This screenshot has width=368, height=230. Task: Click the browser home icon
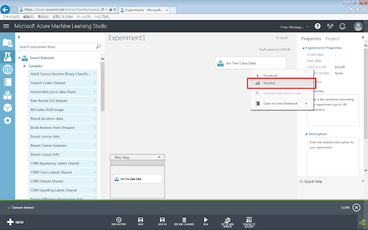click(351, 10)
